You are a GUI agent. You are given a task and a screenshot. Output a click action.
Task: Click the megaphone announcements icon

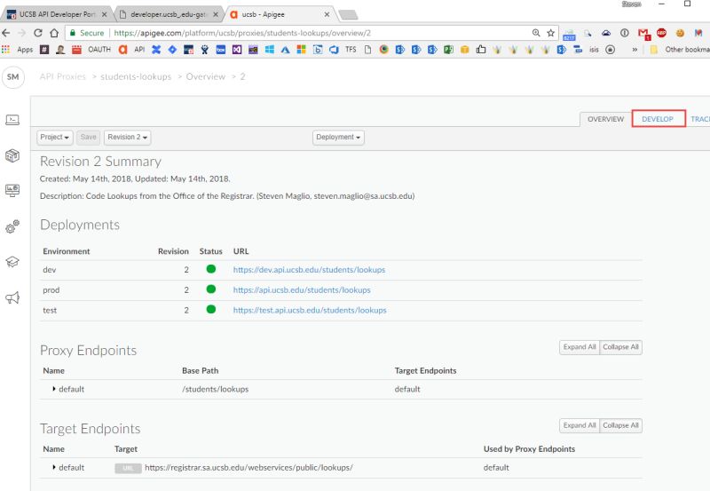click(12, 297)
